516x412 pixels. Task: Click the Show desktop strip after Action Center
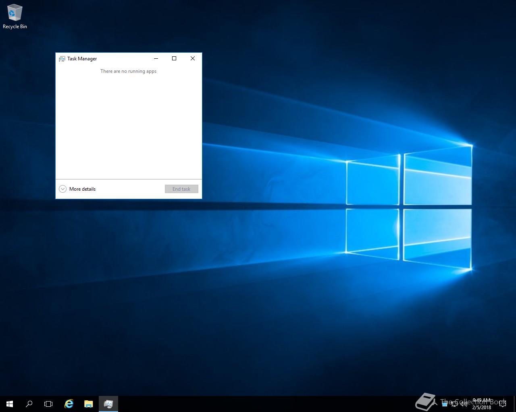click(x=515, y=404)
